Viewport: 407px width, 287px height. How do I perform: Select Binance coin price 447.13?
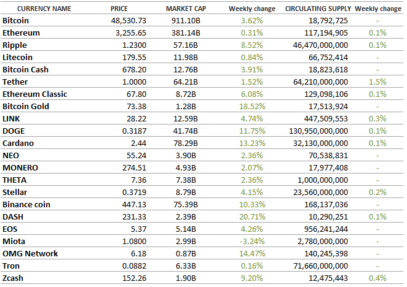pyautogui.click(x=134, y=205)
